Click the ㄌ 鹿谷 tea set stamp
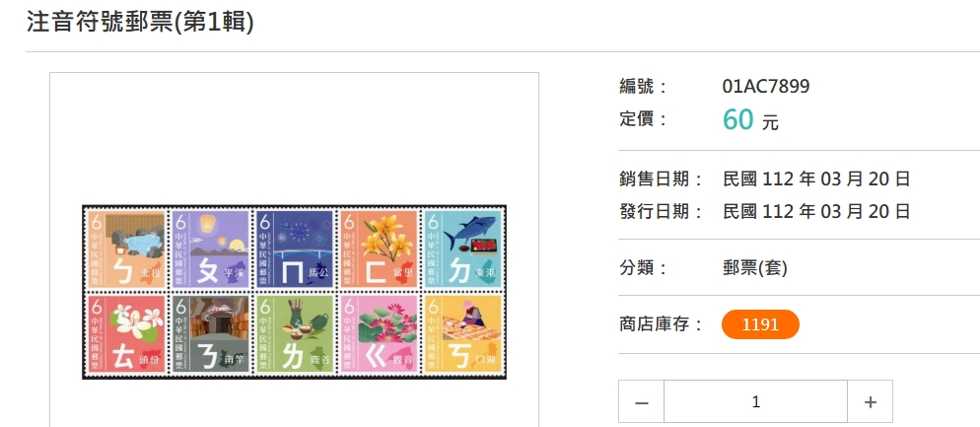Image resolution: width=980 pixels, height=427 pixels. click(x=295, y=334)
